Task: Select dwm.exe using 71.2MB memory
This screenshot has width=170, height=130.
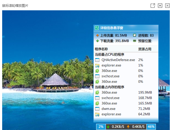Action: [126, 109]
